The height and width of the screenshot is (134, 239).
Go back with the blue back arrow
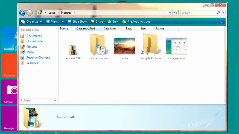pos(22,13)
